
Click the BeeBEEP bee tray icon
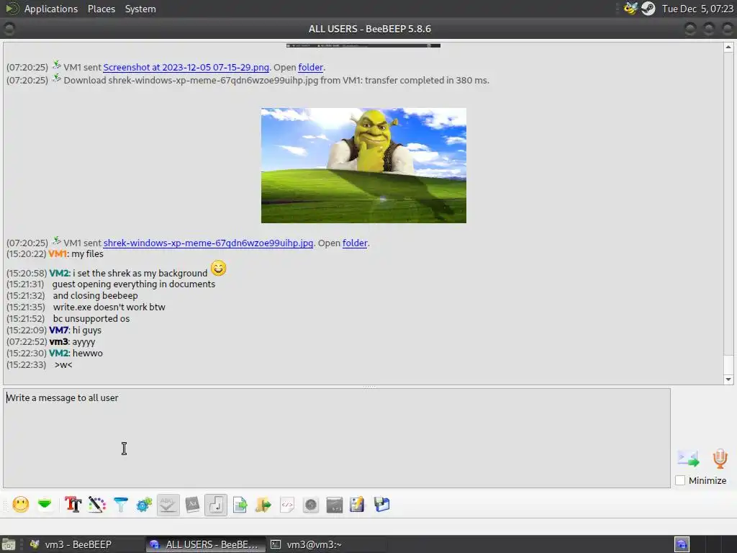coord(630,9)
